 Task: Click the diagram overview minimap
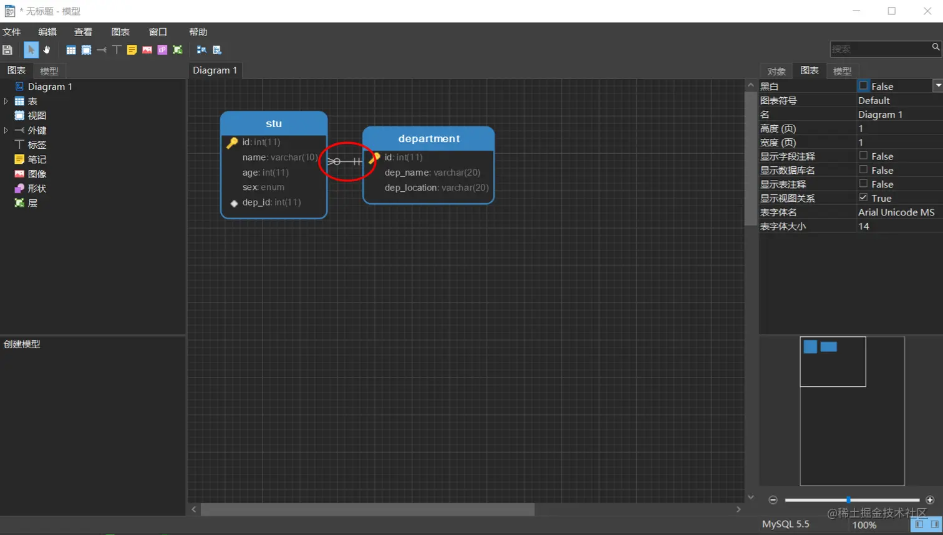[x=852, y=411]
